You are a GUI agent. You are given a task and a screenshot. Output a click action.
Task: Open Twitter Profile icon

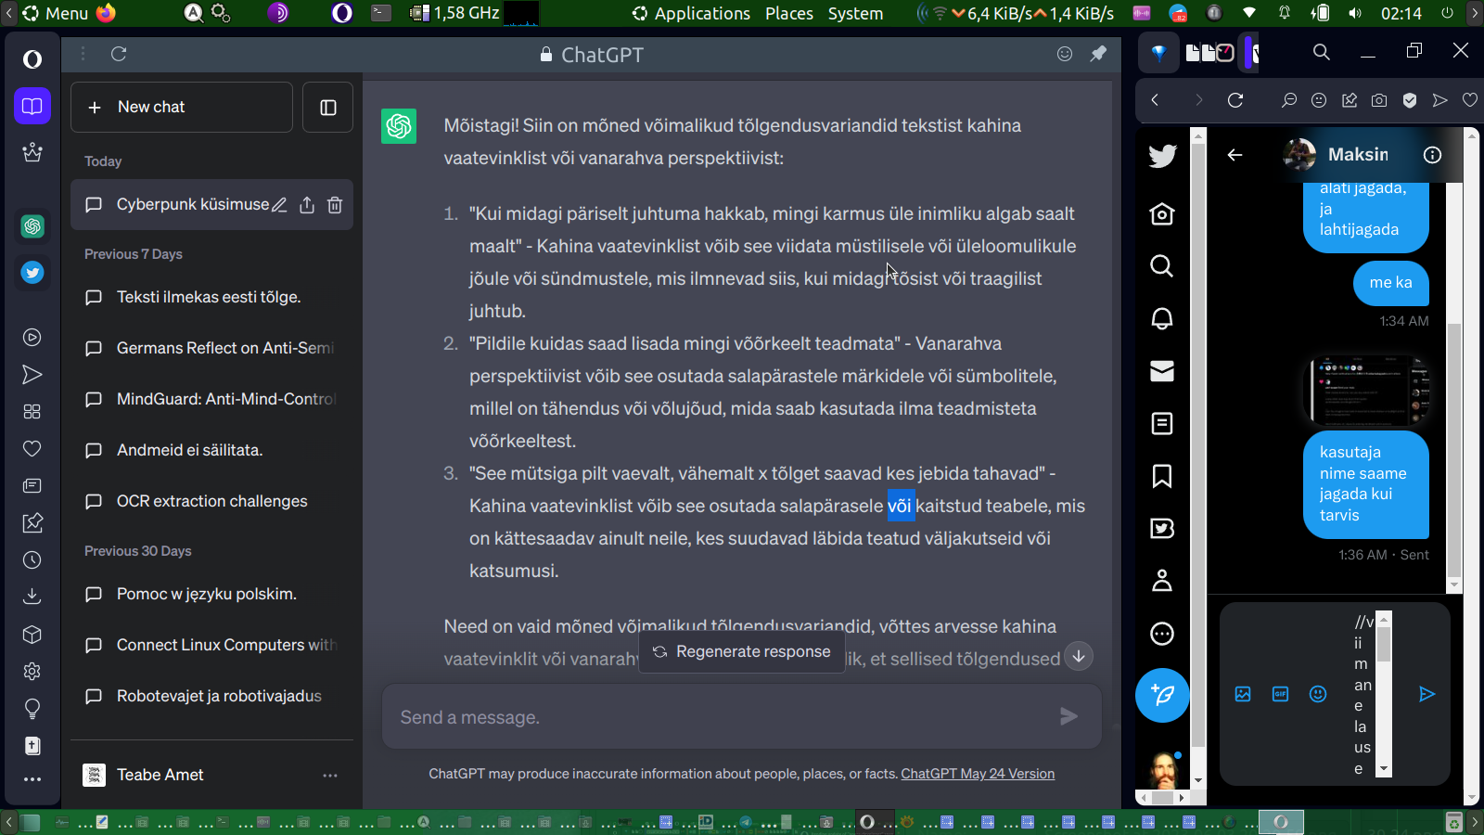tap(1162, 581)
